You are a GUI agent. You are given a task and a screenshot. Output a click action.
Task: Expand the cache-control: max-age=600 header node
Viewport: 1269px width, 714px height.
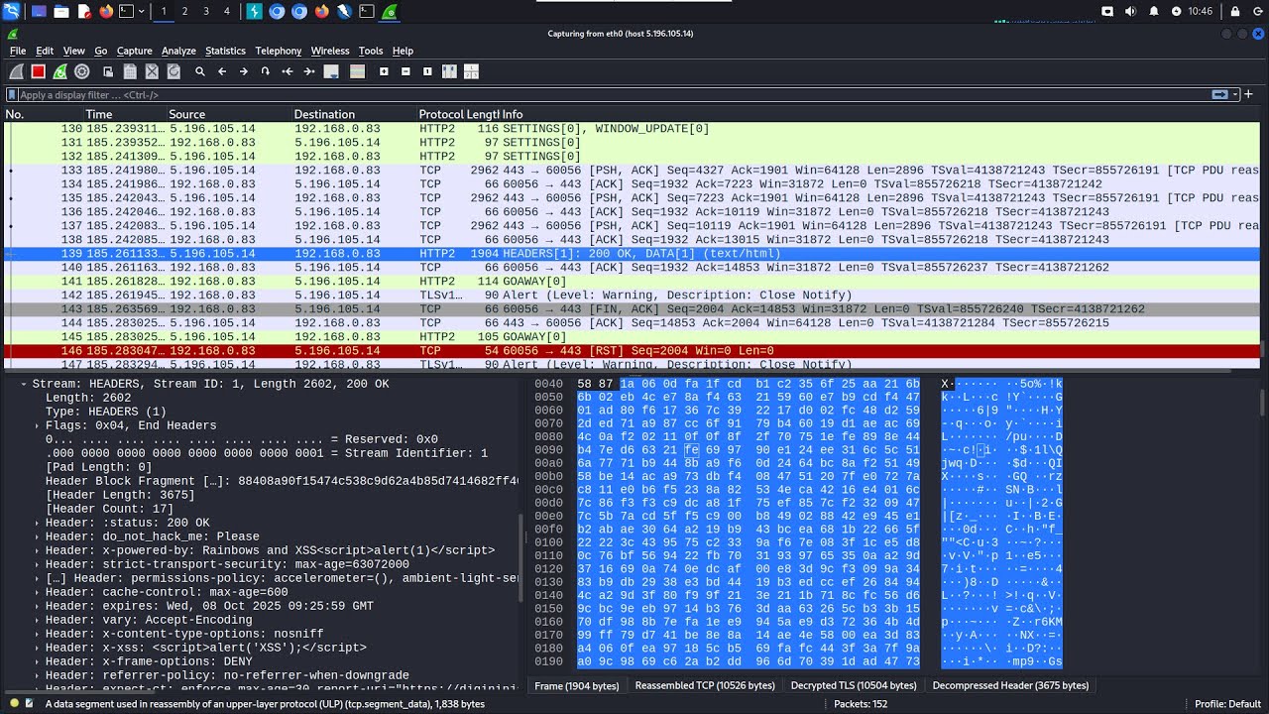tap(38, 592)
